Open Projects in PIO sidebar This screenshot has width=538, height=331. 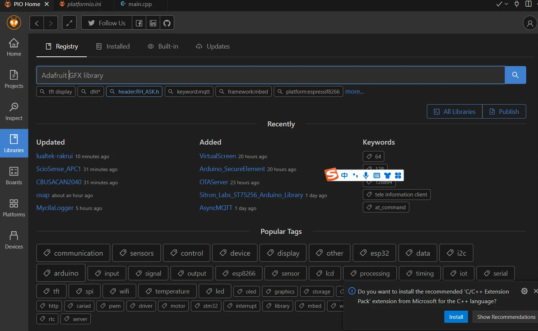coord(14,79)
